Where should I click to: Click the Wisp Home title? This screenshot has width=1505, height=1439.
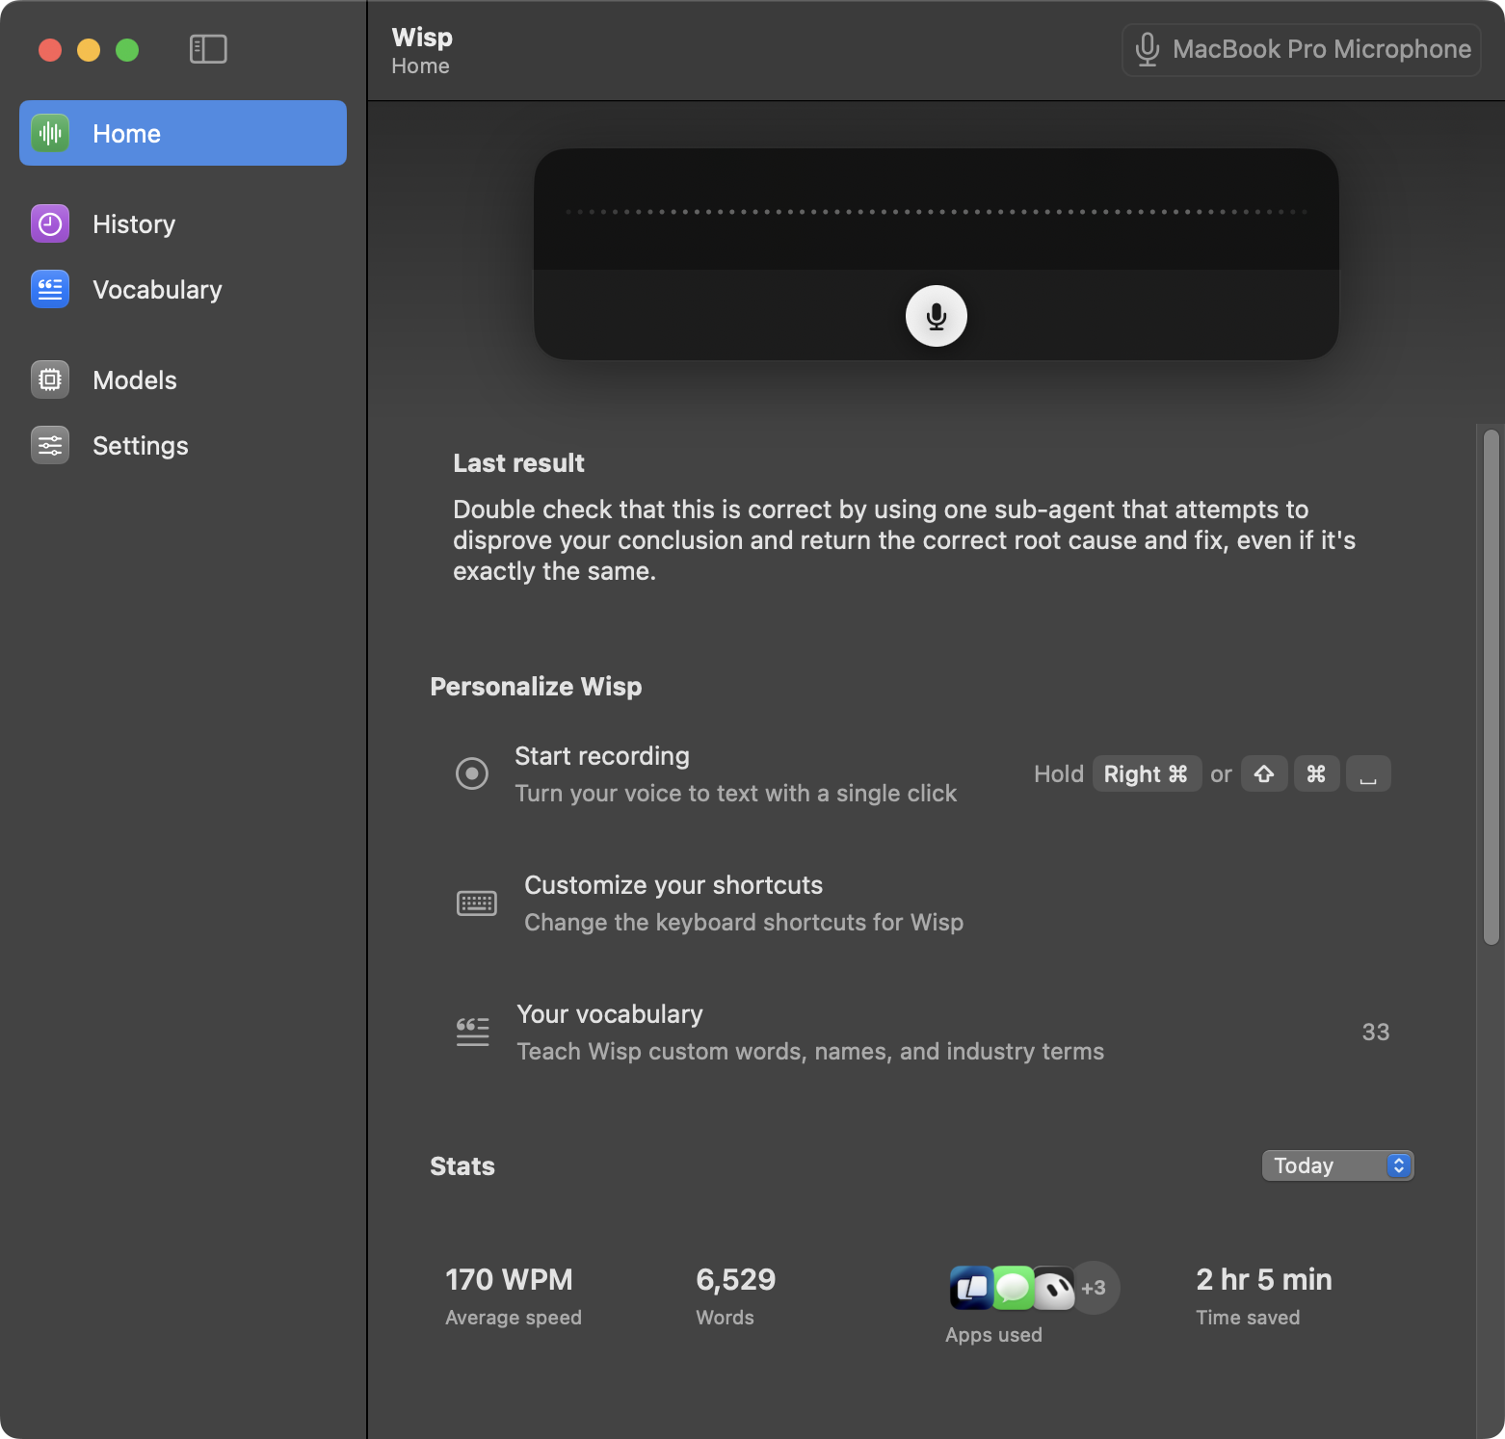(x=422, y=50)
